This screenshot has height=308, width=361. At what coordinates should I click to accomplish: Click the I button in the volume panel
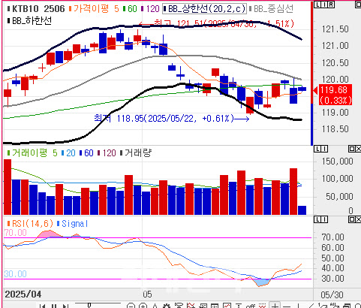pos(324,149)
